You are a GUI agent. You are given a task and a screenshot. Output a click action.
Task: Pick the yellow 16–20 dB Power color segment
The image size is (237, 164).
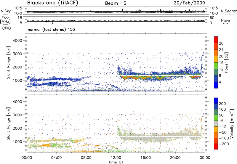click(x=216, y=59)
